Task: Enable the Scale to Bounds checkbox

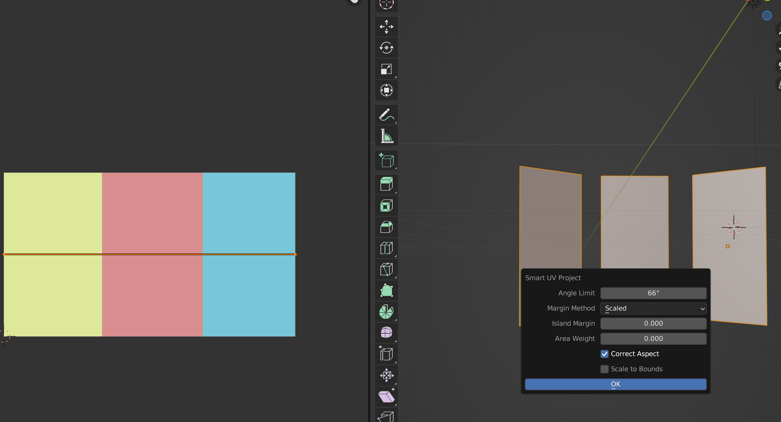Action: pyautogui.click(x=604, y=369)
